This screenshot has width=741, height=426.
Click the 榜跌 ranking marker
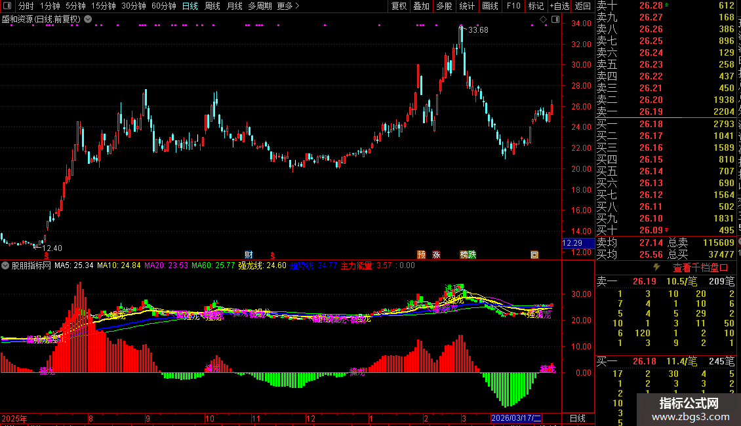point(468,254)
